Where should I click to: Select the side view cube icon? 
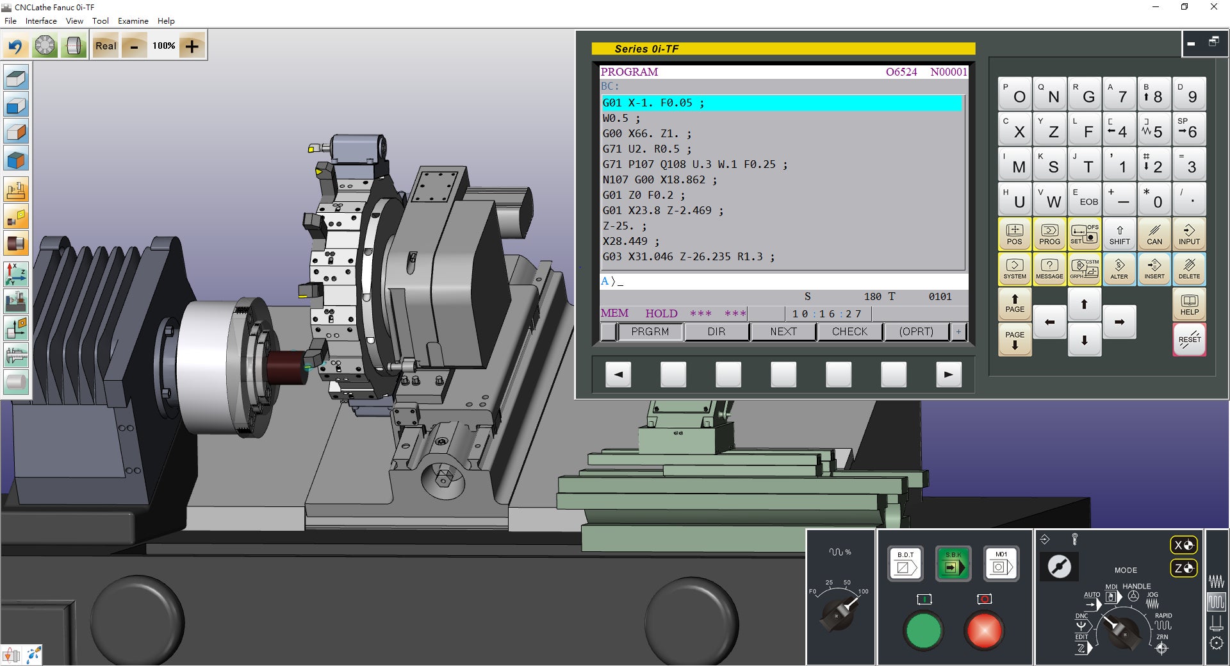(16, 133)
